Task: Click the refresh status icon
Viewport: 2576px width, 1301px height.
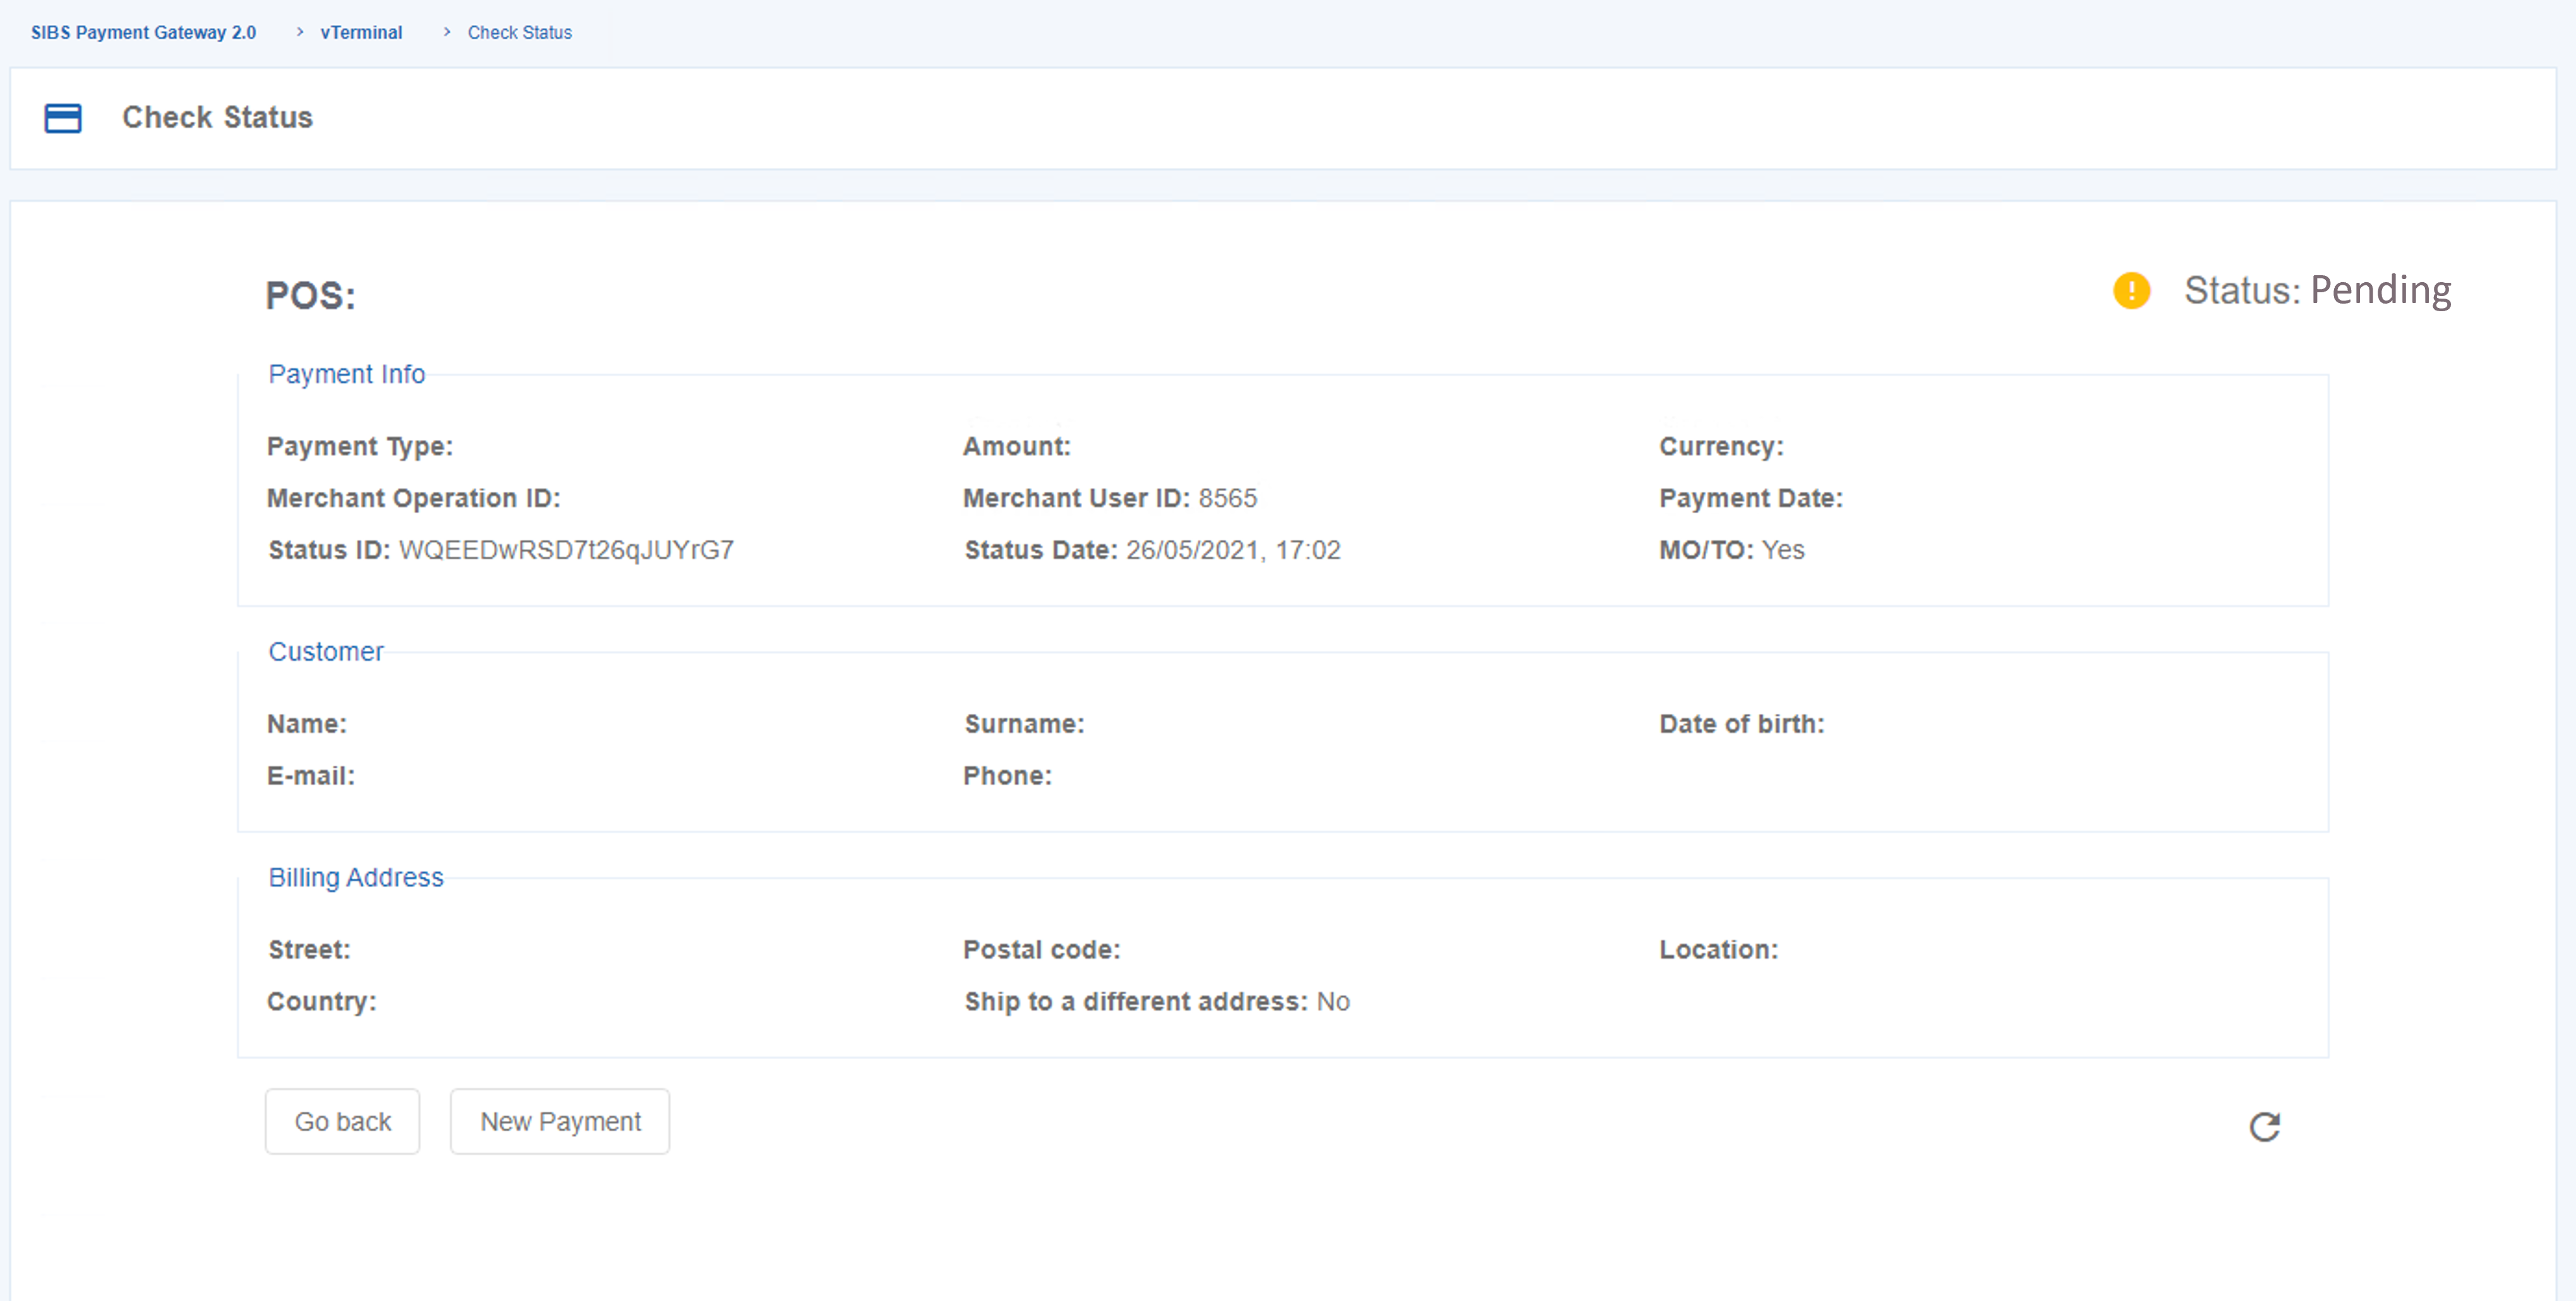Action: pyautogui.click(x=2264, y=1126)
